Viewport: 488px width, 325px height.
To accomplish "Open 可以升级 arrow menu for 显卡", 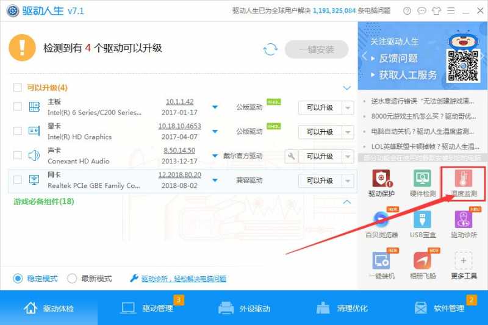I will [348, 132].
